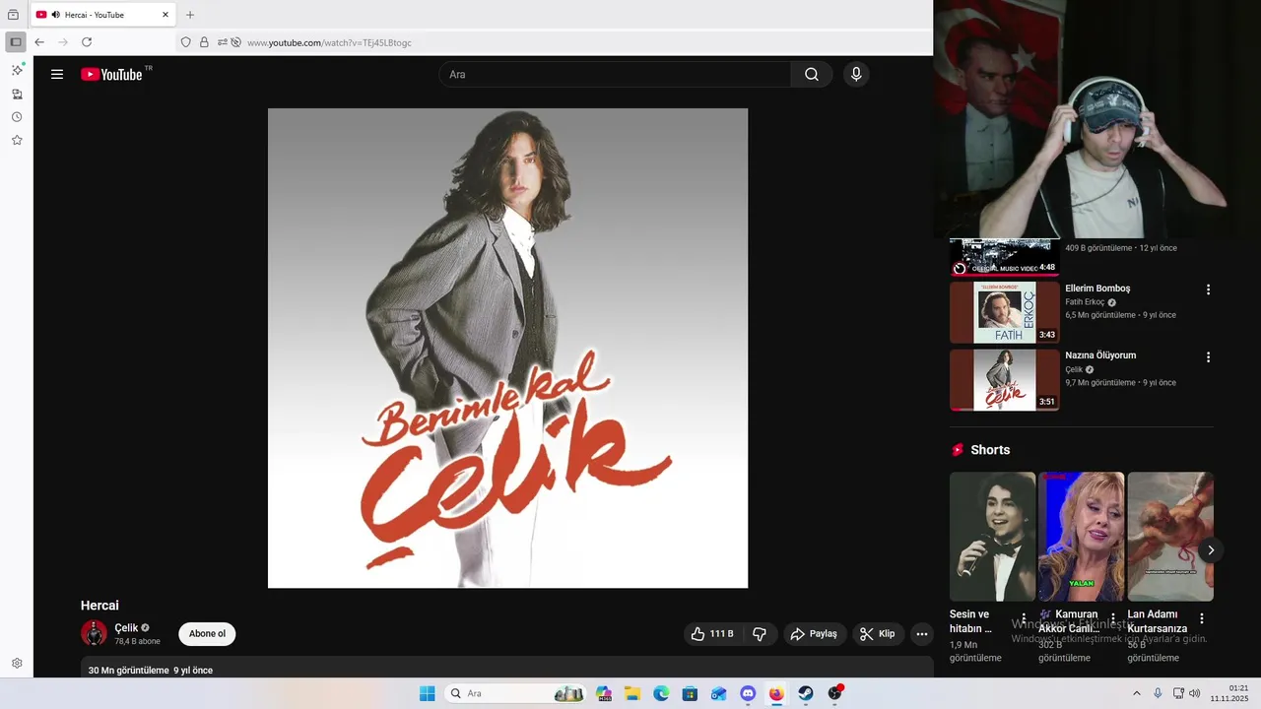The width and height of the screenshot is (1261, 709).
Task: Subscribe with Abone ol button
Action: point(207,634)
